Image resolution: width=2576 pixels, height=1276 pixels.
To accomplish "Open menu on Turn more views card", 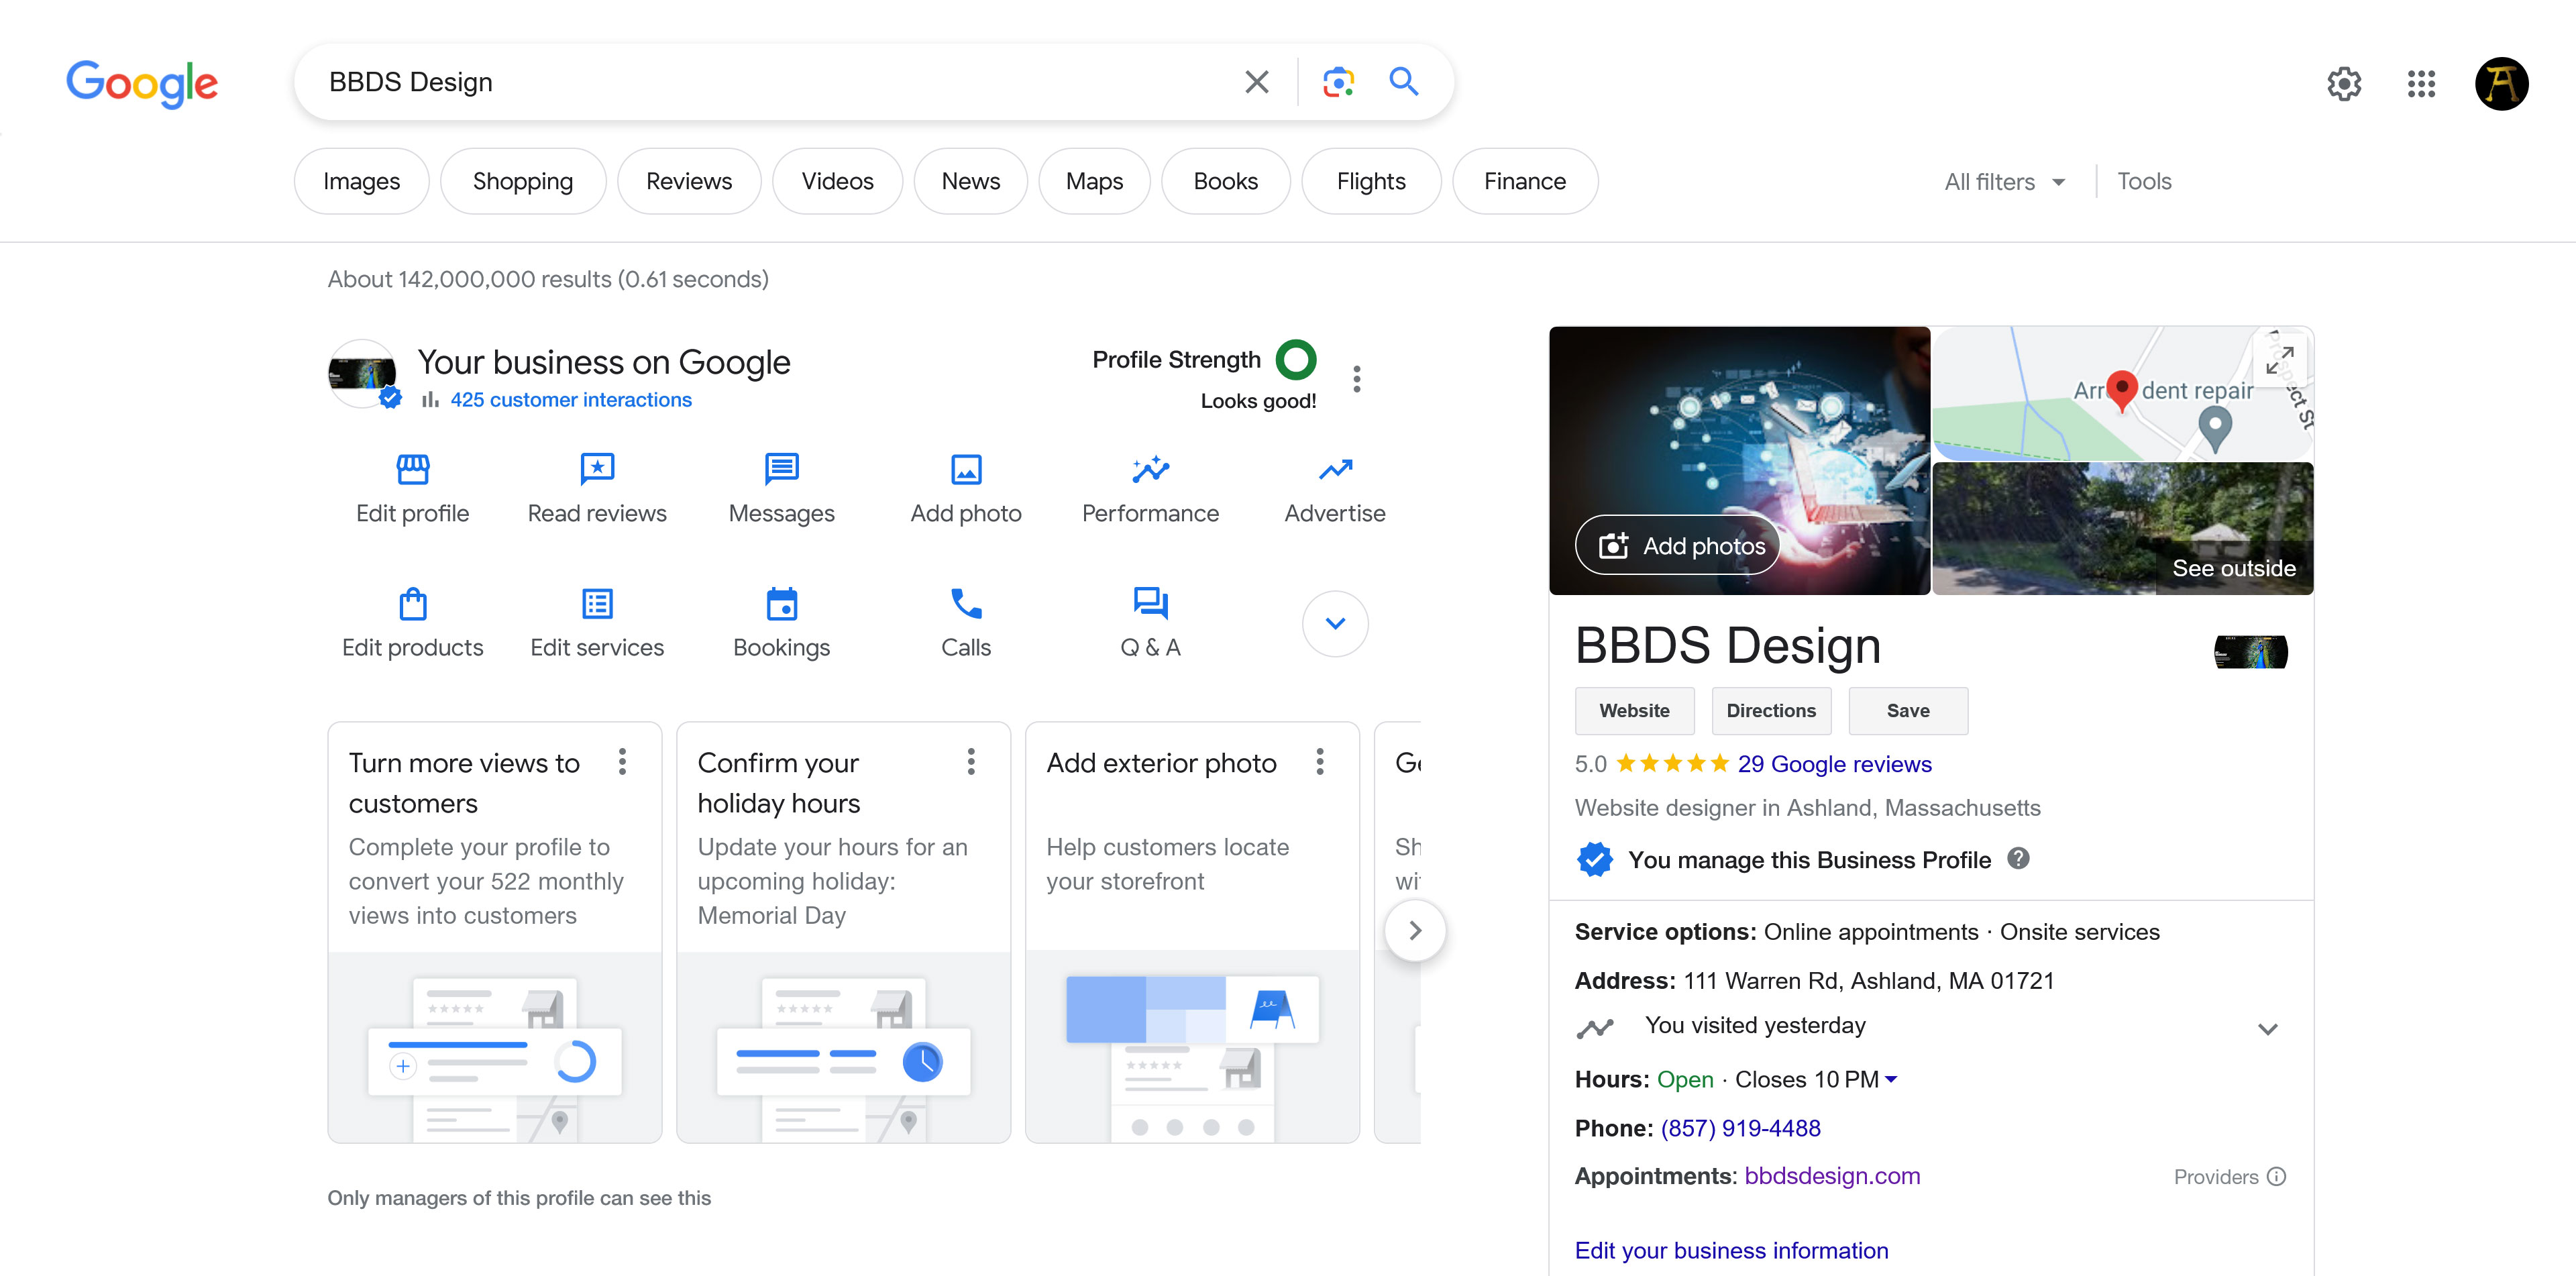I will [622, 762].
